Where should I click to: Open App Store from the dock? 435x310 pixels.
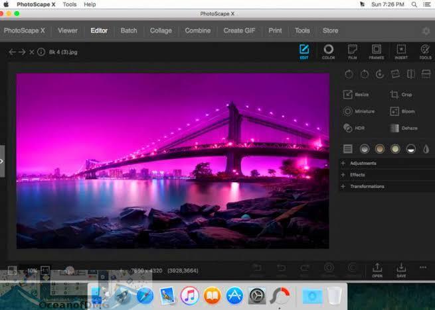point(234,295)
